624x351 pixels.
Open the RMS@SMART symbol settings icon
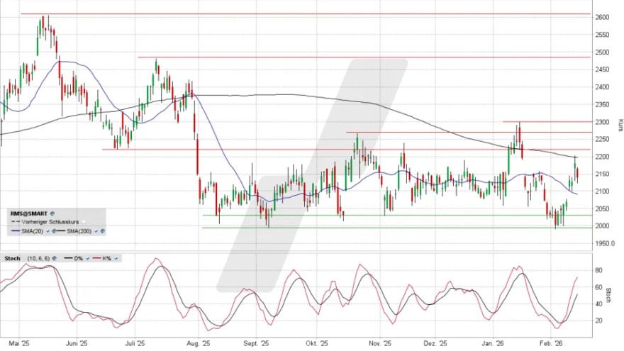(52, 213)
